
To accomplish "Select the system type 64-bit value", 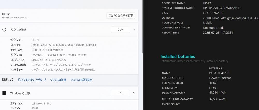I will click(x=61, y=65).
